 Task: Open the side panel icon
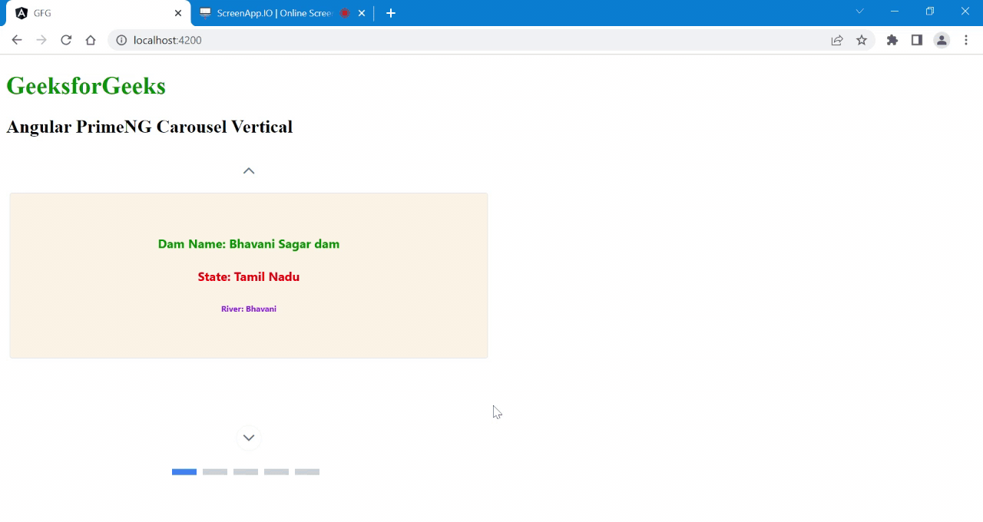pos(916,40)
